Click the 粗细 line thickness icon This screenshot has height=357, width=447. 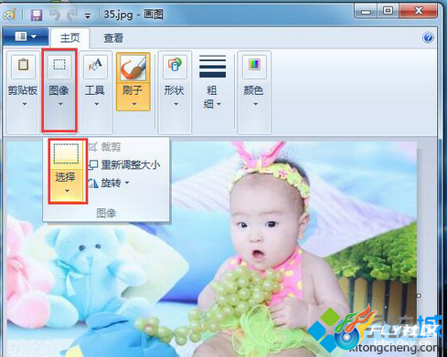coord(212,67)
